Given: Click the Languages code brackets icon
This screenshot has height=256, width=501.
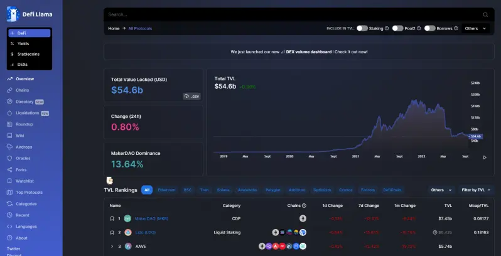Looking at the screenshot, I should pyautogui.click(x=9, y=227).
